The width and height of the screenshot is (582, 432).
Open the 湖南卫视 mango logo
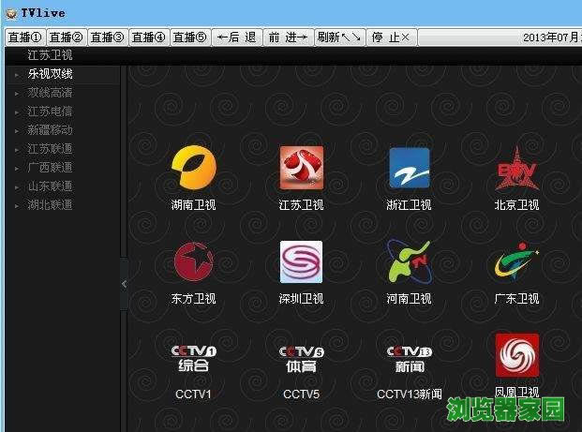(x=194, y=168)
